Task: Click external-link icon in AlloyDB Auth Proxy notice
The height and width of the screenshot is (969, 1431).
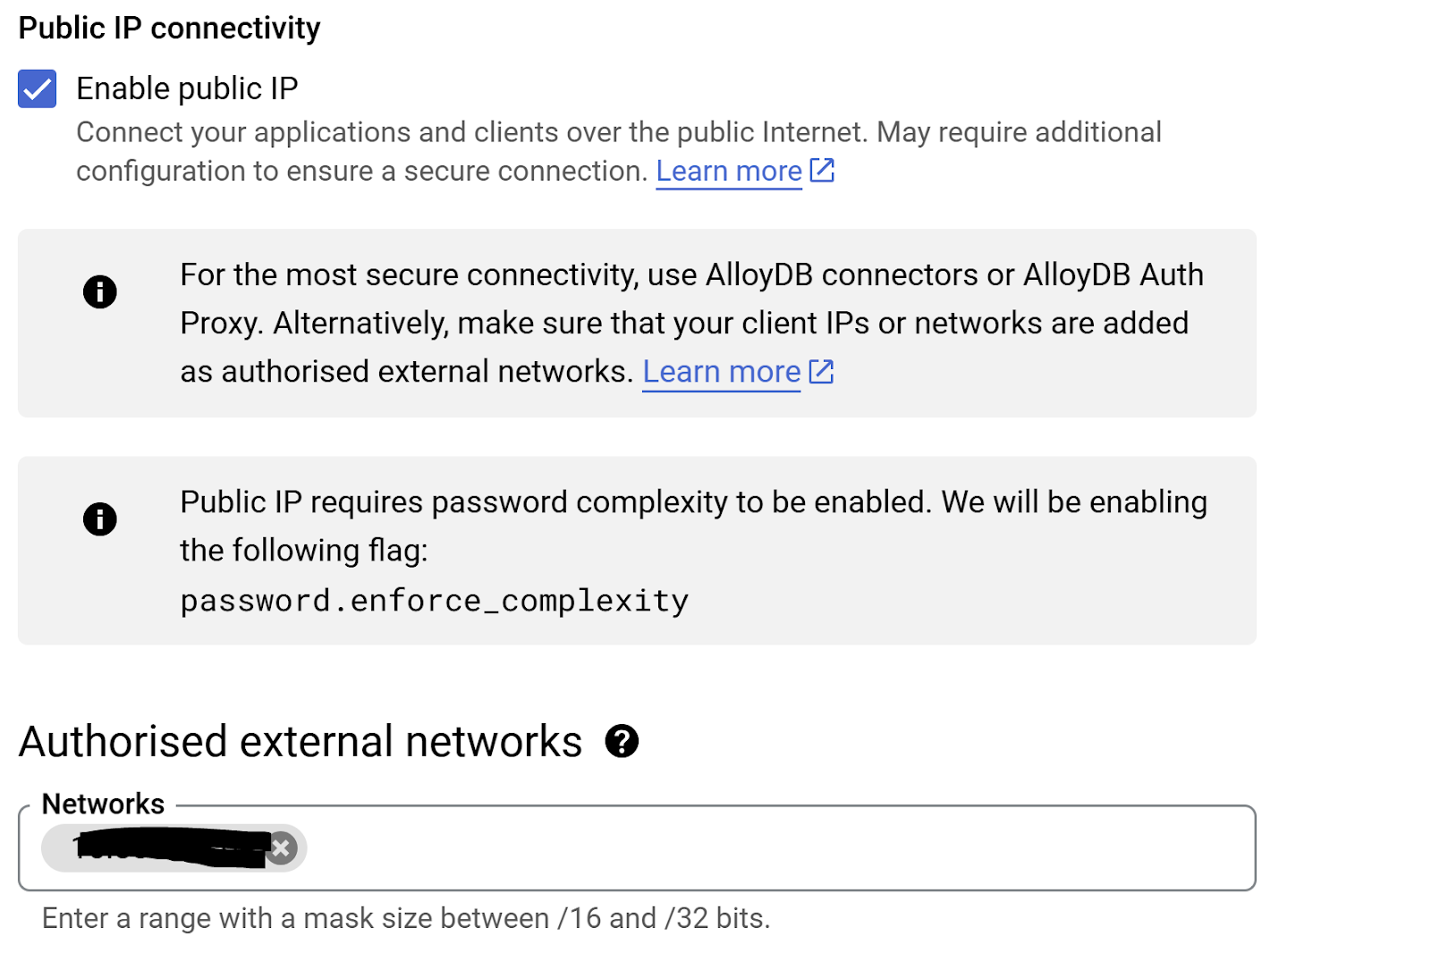Action: pos(821,372)
